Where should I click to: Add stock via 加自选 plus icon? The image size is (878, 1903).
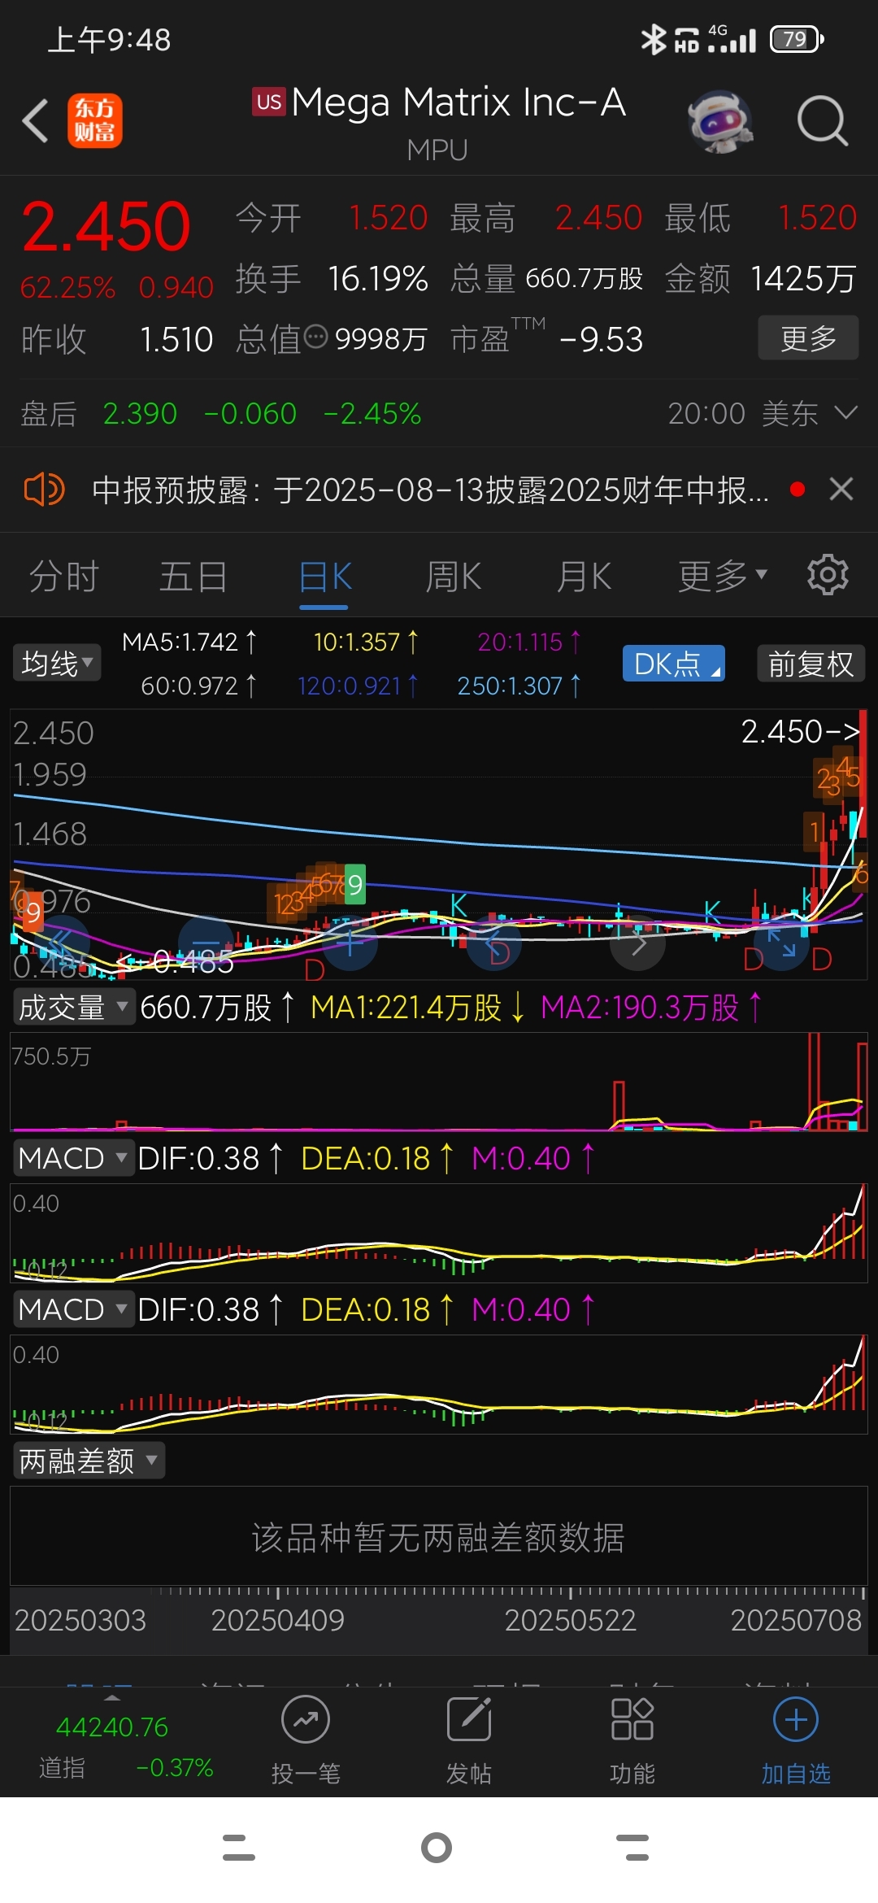(796, 1720)
